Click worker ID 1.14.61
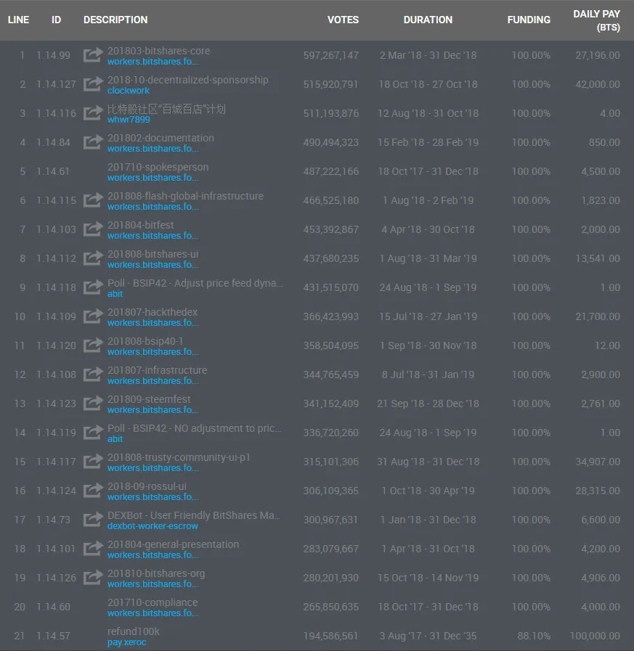 [53, 171]
